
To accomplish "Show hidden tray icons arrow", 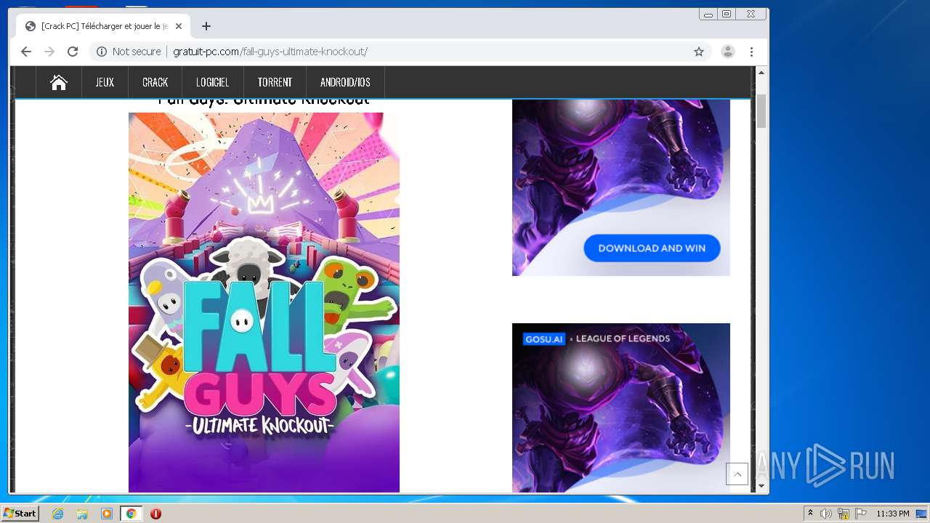I will (810, 514).
